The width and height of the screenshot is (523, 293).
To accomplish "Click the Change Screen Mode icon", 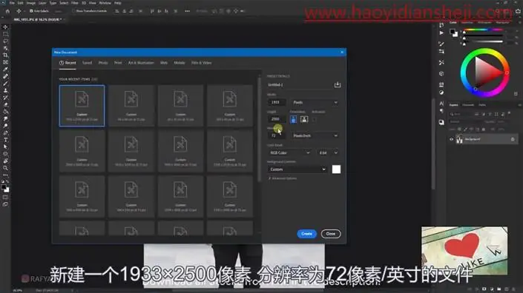I will click(5, 204).
